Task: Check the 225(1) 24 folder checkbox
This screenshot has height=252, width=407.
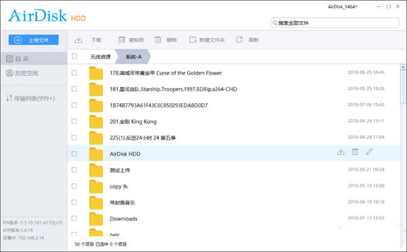Action: coord(74,138)
